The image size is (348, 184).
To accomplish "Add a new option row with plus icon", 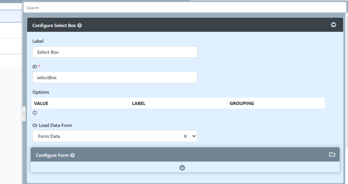I will coord(35,113).
